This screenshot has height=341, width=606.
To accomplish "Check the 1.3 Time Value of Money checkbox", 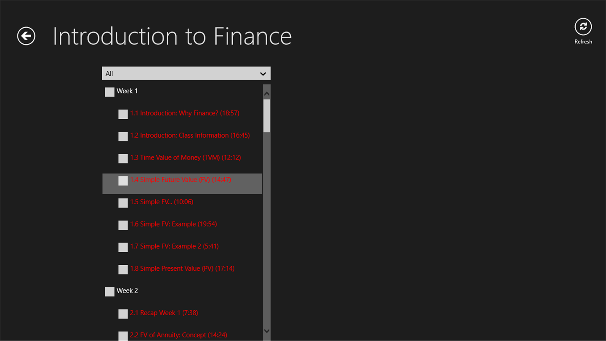I will pyautogui.click(x=123, y=158).
